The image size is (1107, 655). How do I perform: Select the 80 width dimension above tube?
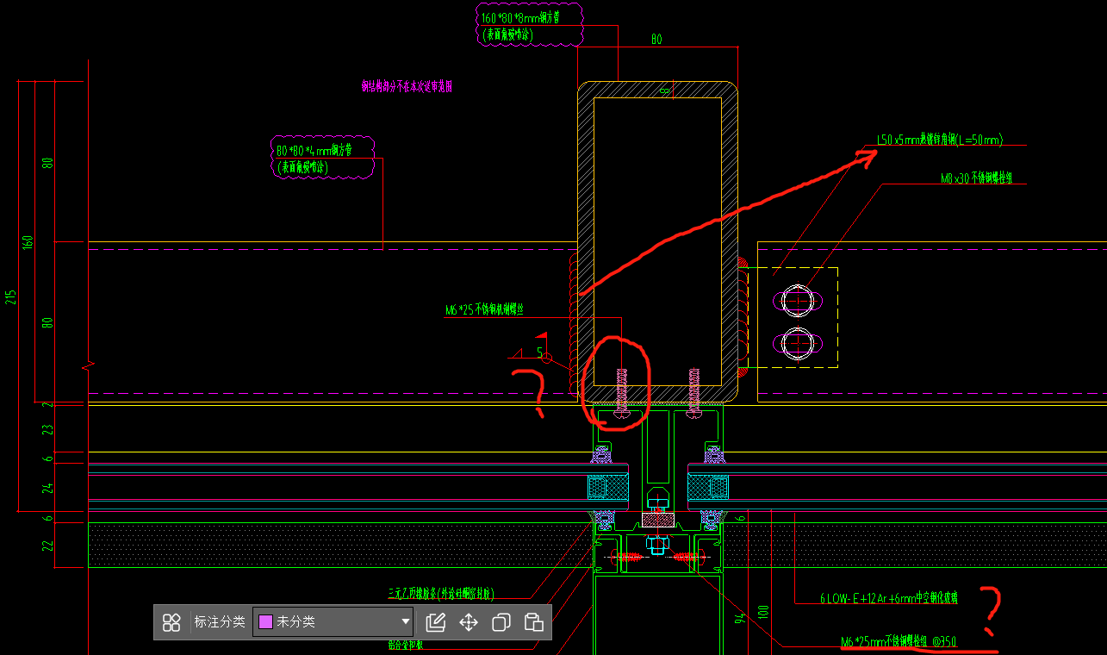[656, 40]
